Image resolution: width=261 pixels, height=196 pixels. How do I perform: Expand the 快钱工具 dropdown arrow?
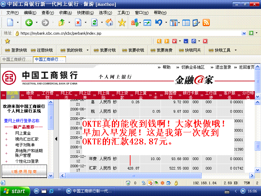click(x=236, y=50)
